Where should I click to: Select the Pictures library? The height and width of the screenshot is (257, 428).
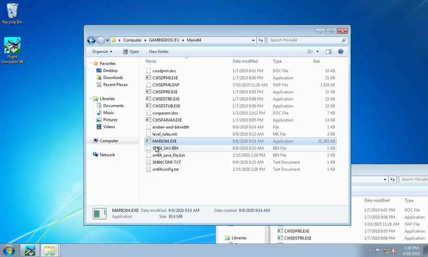pyautogui.click(x=110, y=120)
